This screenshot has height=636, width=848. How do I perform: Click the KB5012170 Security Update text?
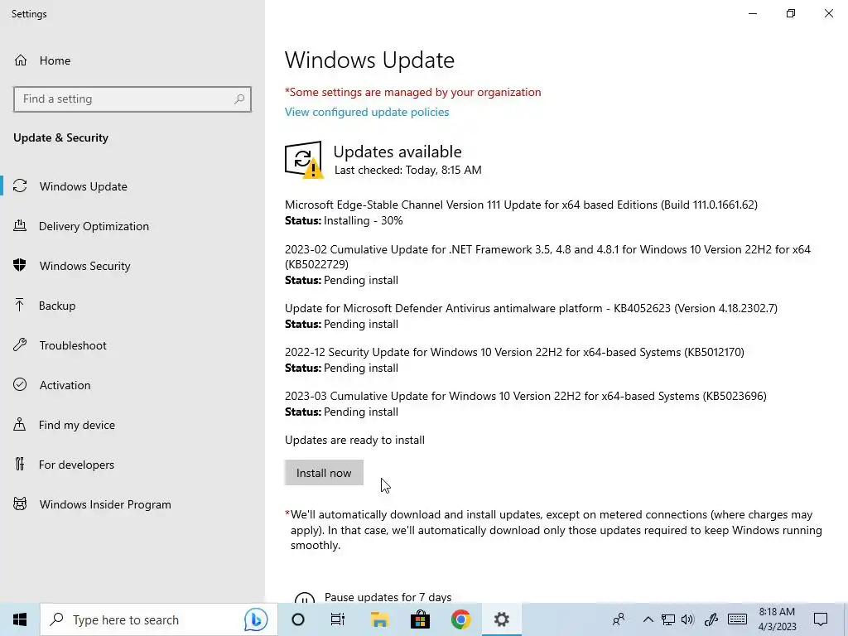(514, 352)
